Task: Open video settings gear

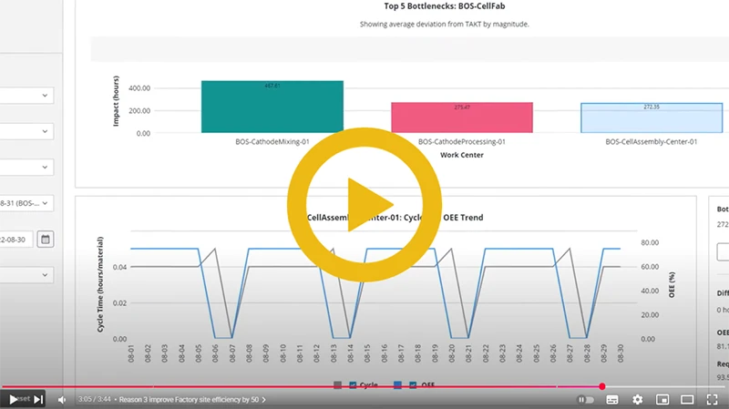Action: click(x=637, y=400)
